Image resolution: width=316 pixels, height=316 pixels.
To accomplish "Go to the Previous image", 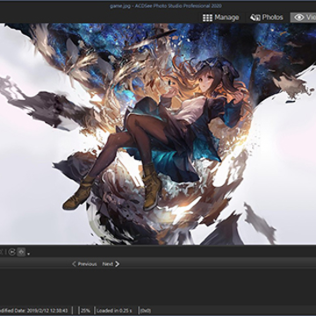I will 84,264.
